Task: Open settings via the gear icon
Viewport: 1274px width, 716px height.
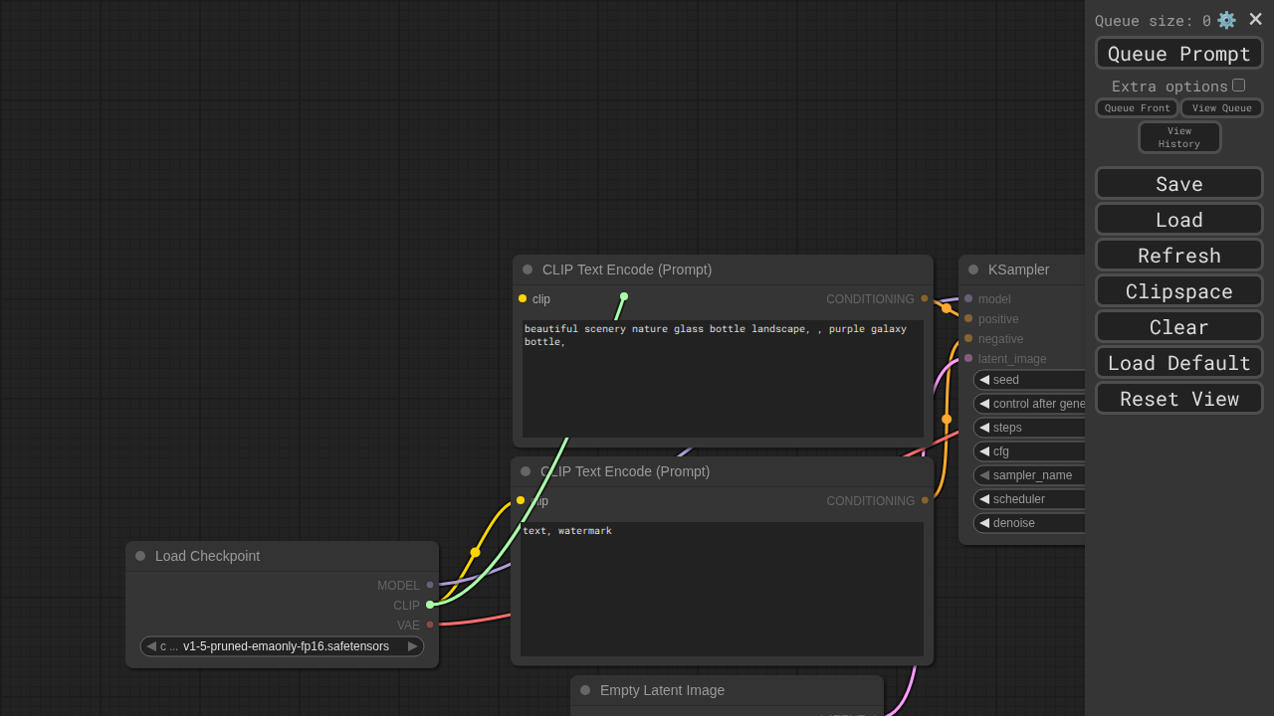Action: (x=1226, y=20)
